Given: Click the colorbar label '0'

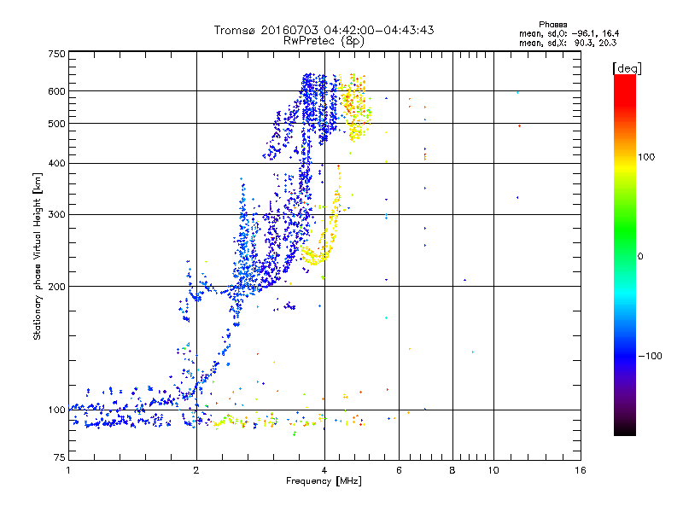Looking at the screenshot, I should [640, 257].
